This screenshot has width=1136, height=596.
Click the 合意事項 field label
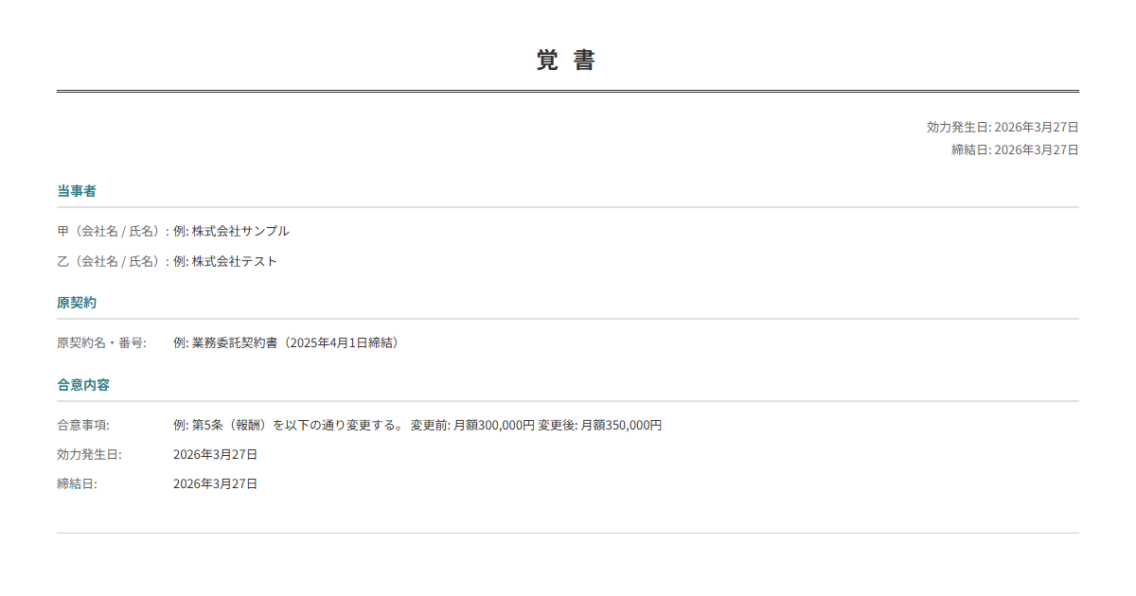83,426
